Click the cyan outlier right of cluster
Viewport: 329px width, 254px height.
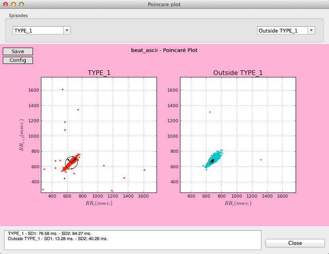(261, 160)
